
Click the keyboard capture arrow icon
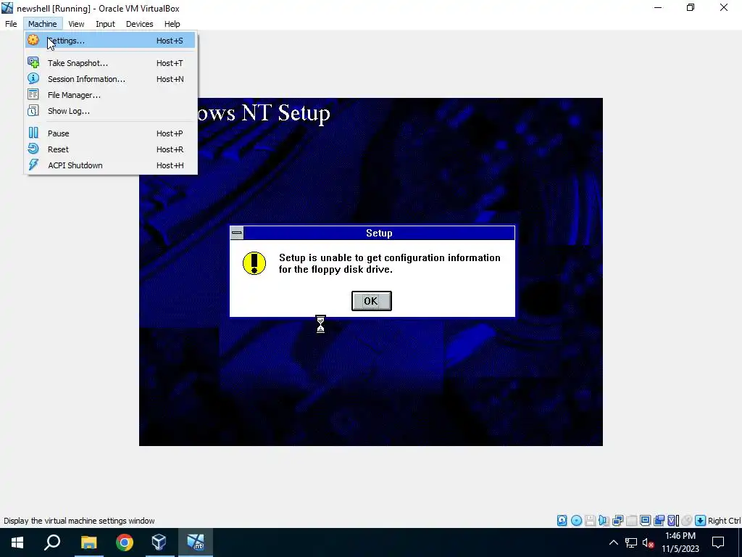click(x=701, y=521)
